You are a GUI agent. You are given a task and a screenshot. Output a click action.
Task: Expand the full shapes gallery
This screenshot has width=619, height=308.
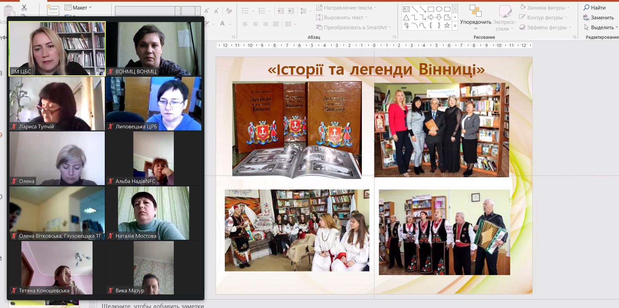(x=455, y=25)
